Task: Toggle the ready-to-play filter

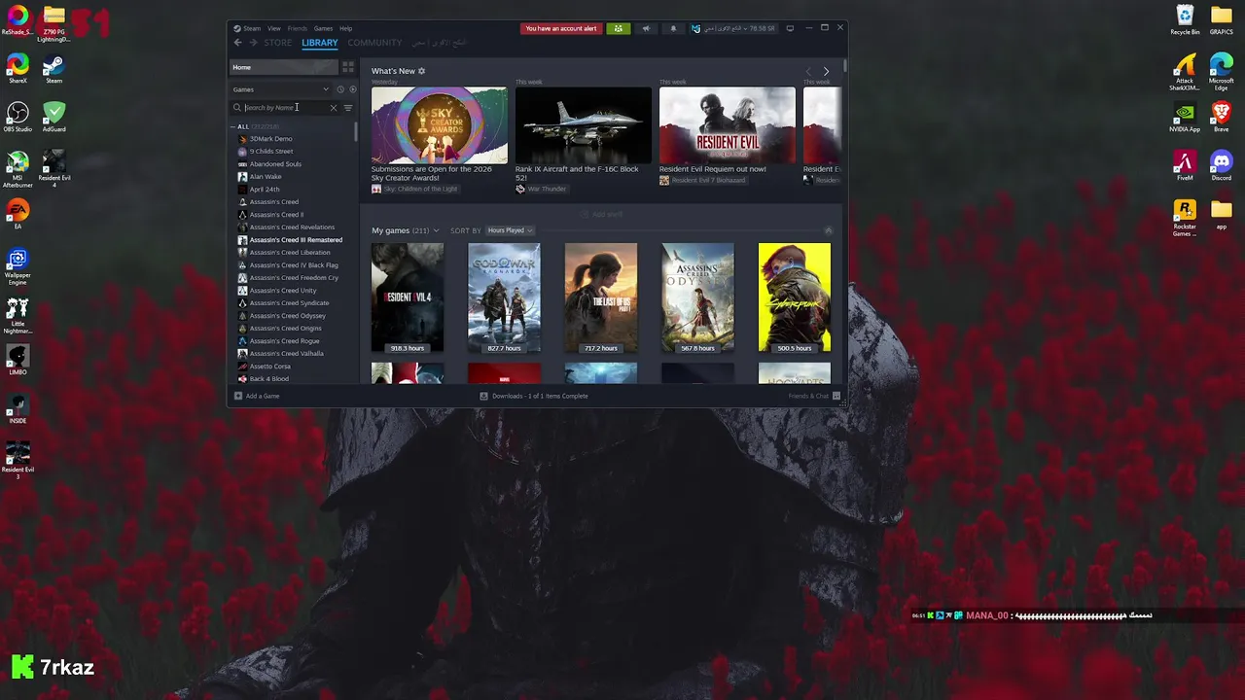Action: pyautogui.click(x=352, y=89)
